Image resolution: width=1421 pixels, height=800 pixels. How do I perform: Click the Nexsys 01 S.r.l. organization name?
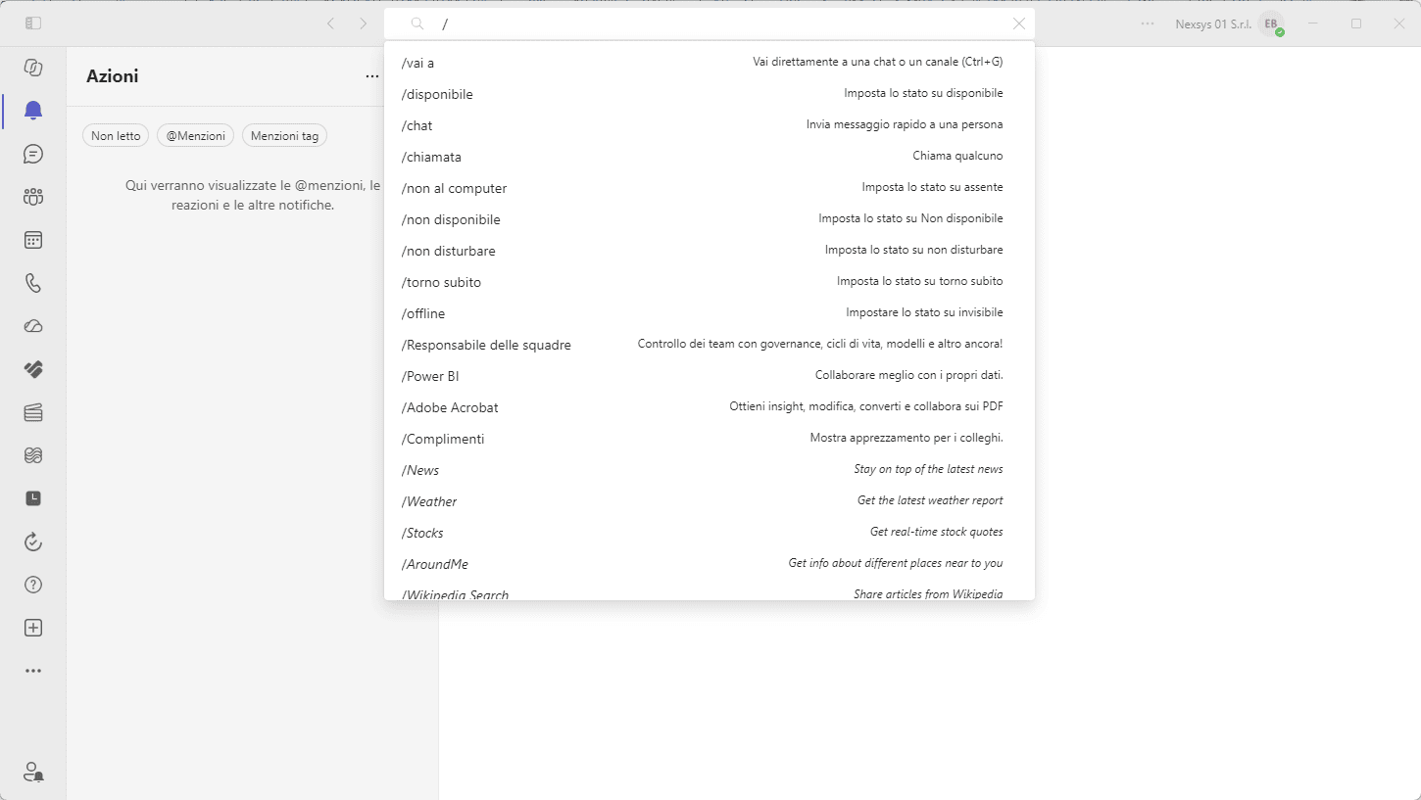click(x=1213, y=24)
